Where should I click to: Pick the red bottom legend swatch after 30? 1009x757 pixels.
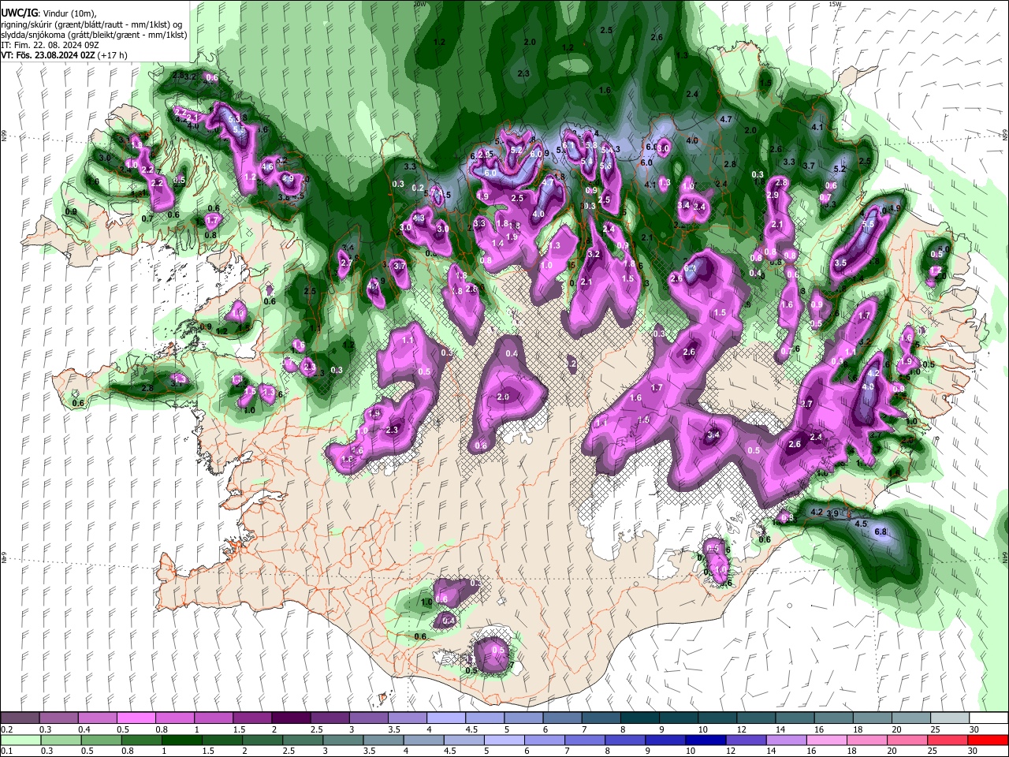989,740
